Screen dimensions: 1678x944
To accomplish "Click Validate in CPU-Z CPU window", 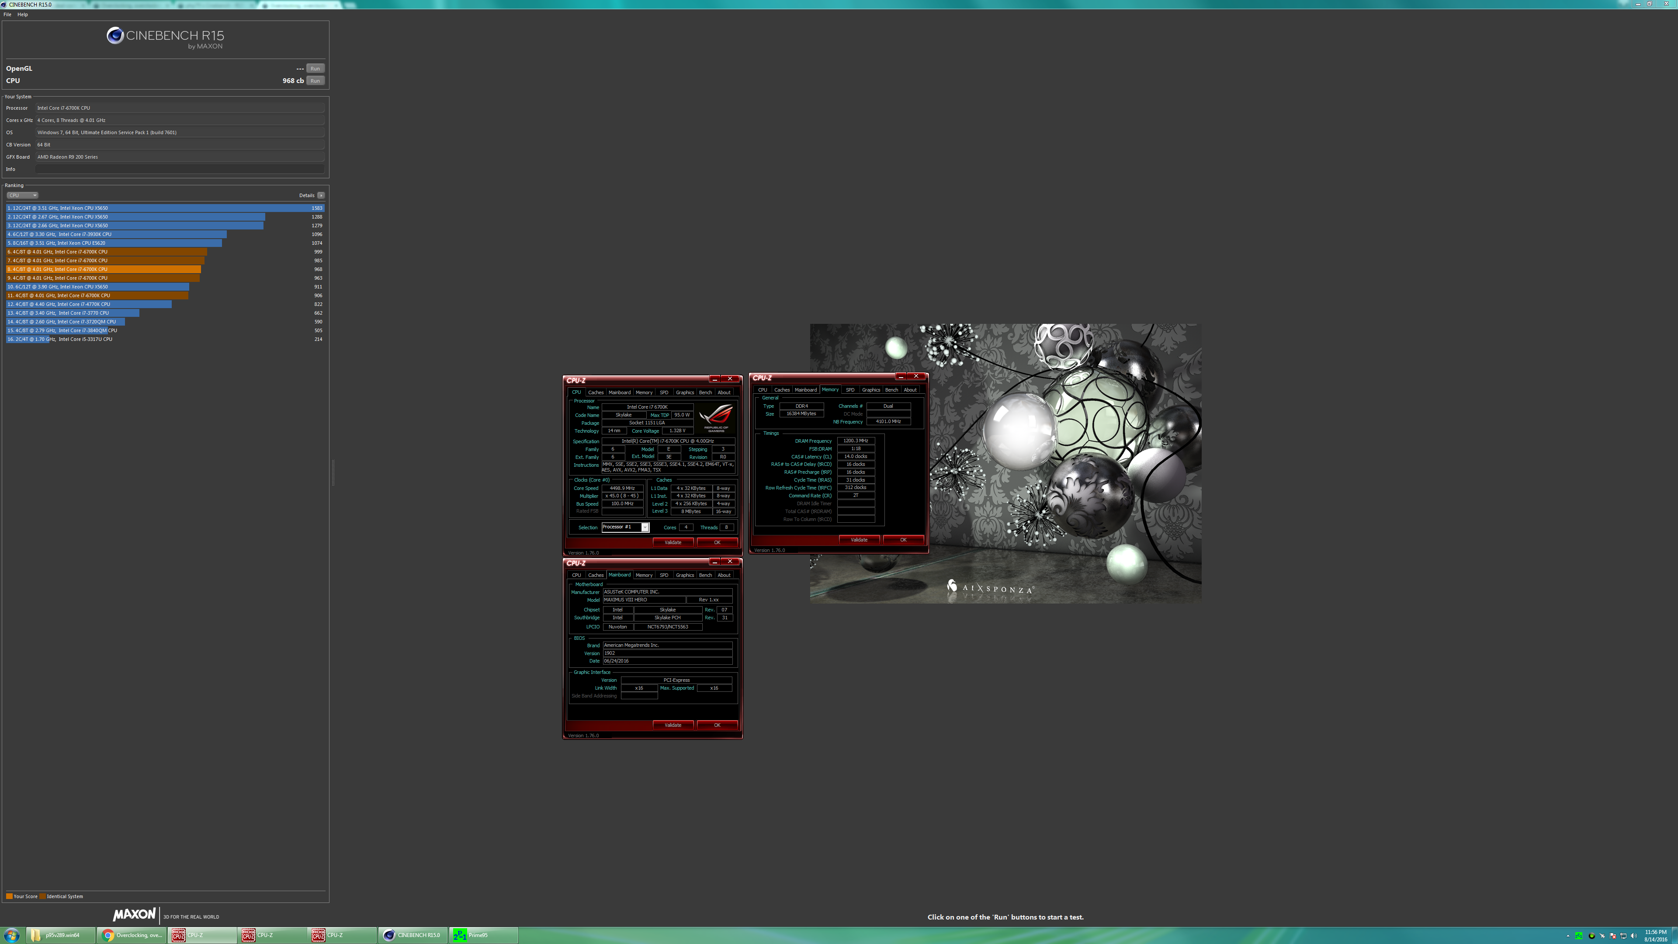I will click(673, 542).
